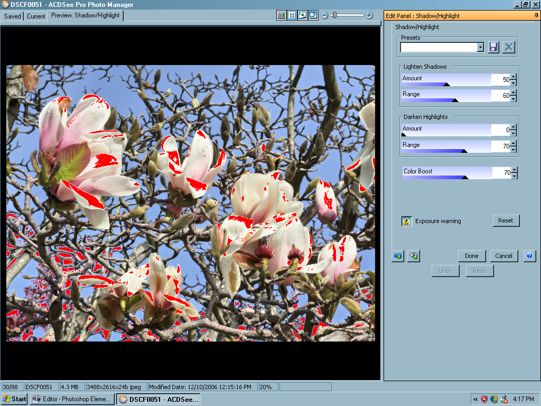Click the Darken Highlights Amount value field

[x=501, y=130]
